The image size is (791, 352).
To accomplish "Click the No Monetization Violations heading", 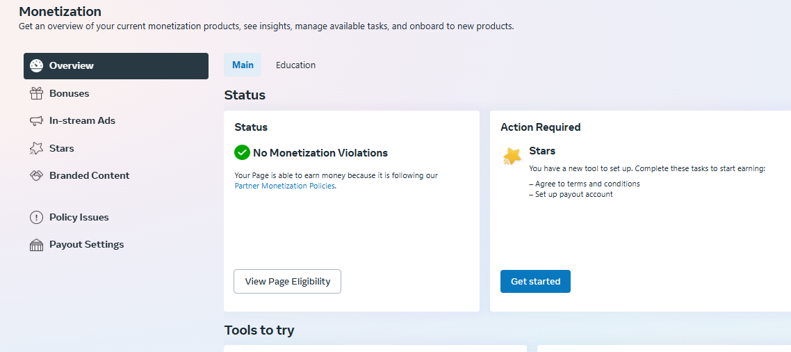I will coord(320,153).
